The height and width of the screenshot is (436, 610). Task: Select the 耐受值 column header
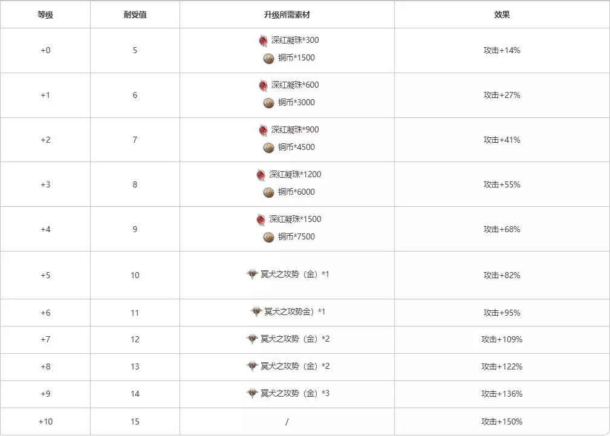135,15
